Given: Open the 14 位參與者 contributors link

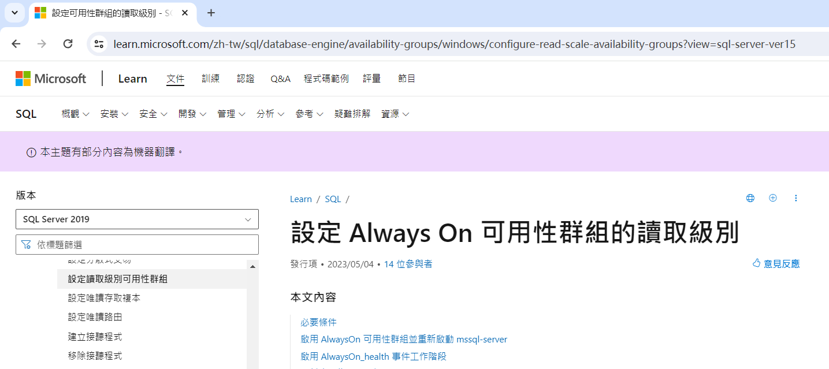Looking at the screenshot, I should click(408, 264).
